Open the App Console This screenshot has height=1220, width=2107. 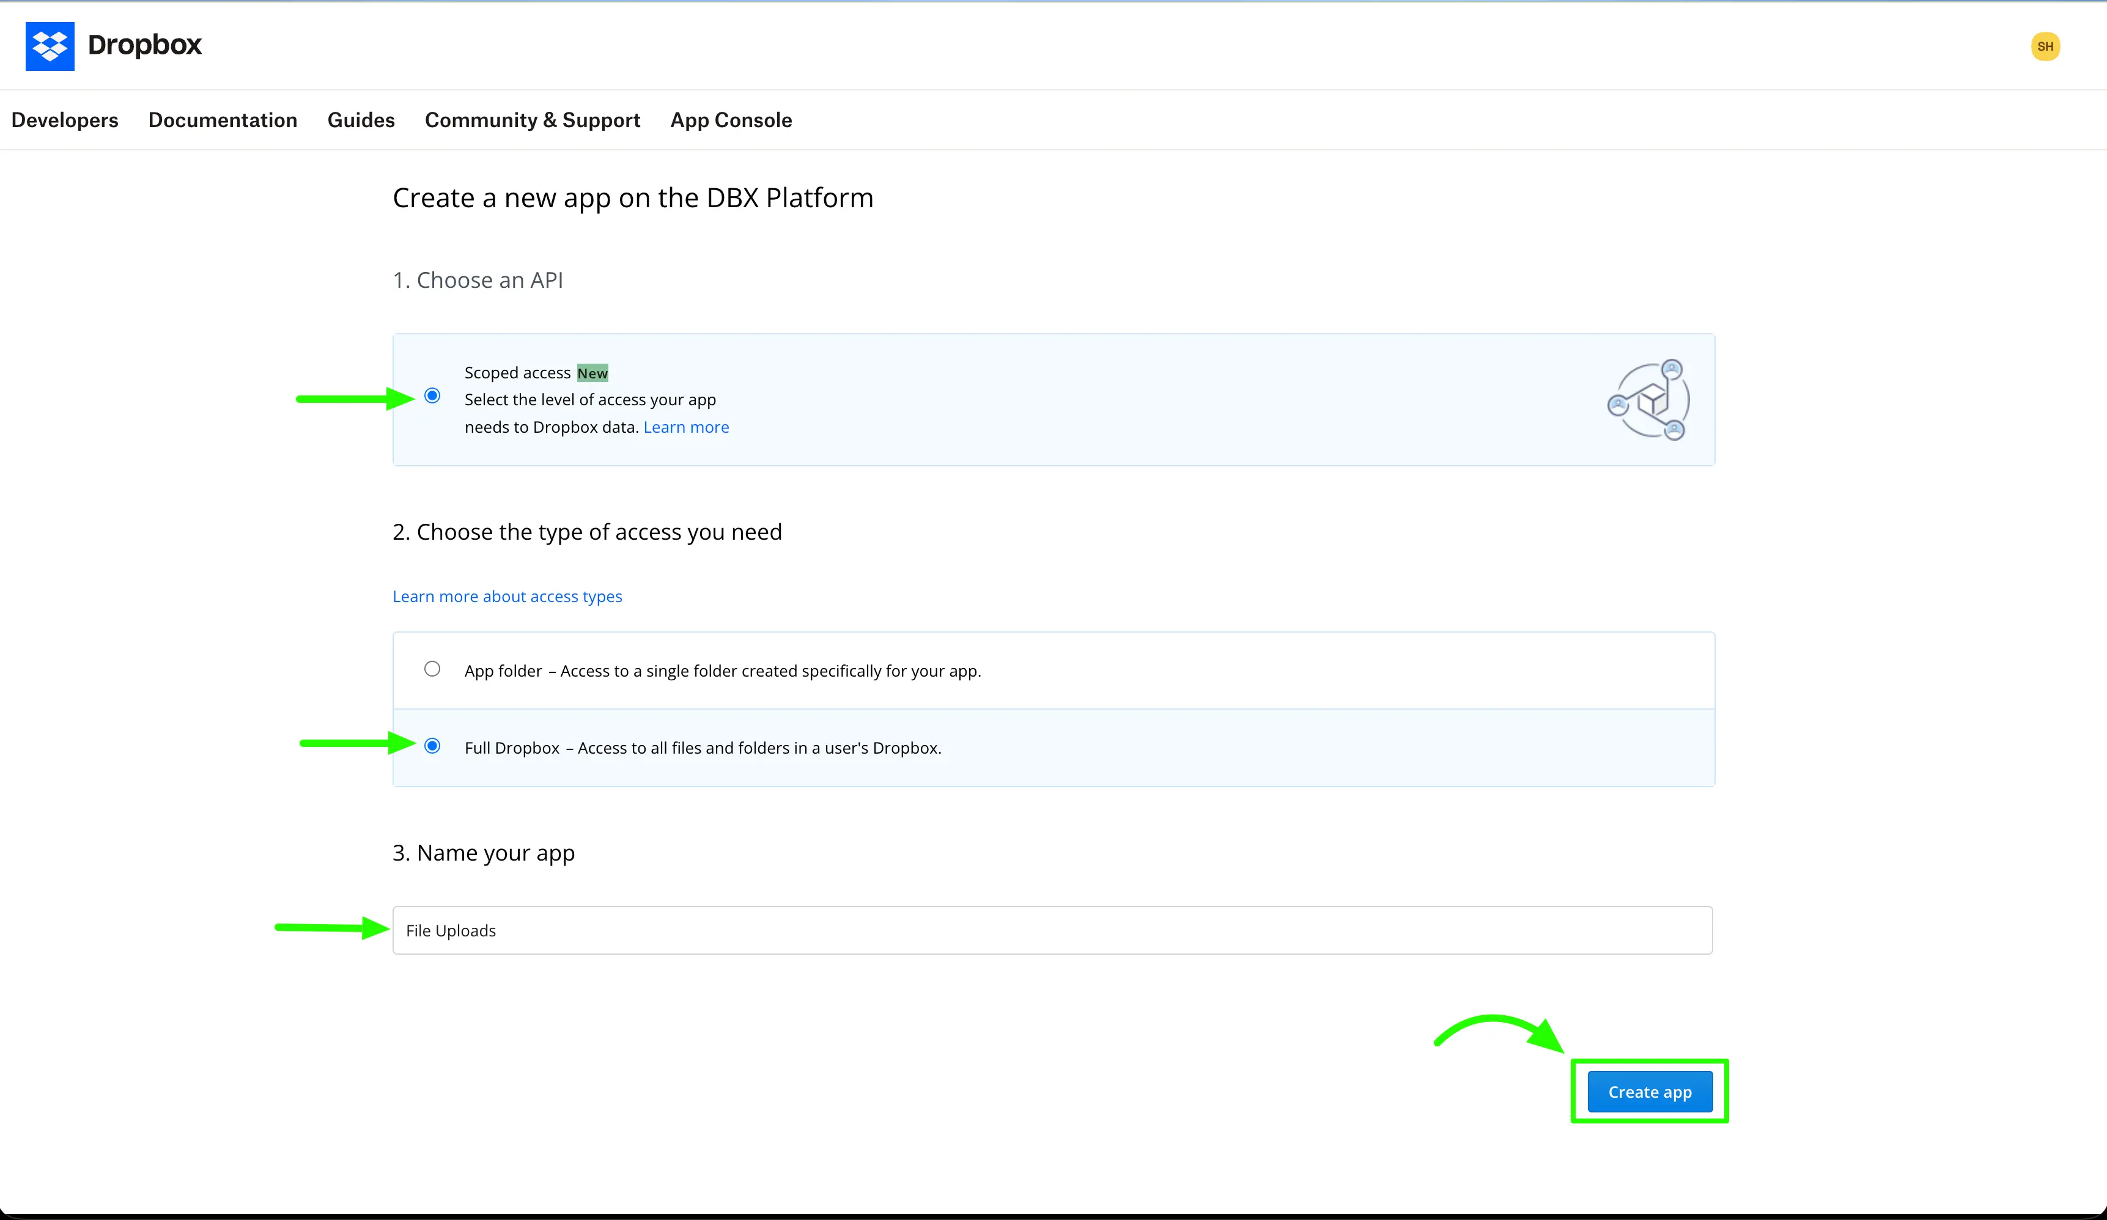click(731, 119)
